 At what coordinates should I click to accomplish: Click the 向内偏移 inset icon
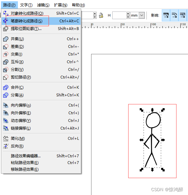pyautogui.click(x=6, y=105)
